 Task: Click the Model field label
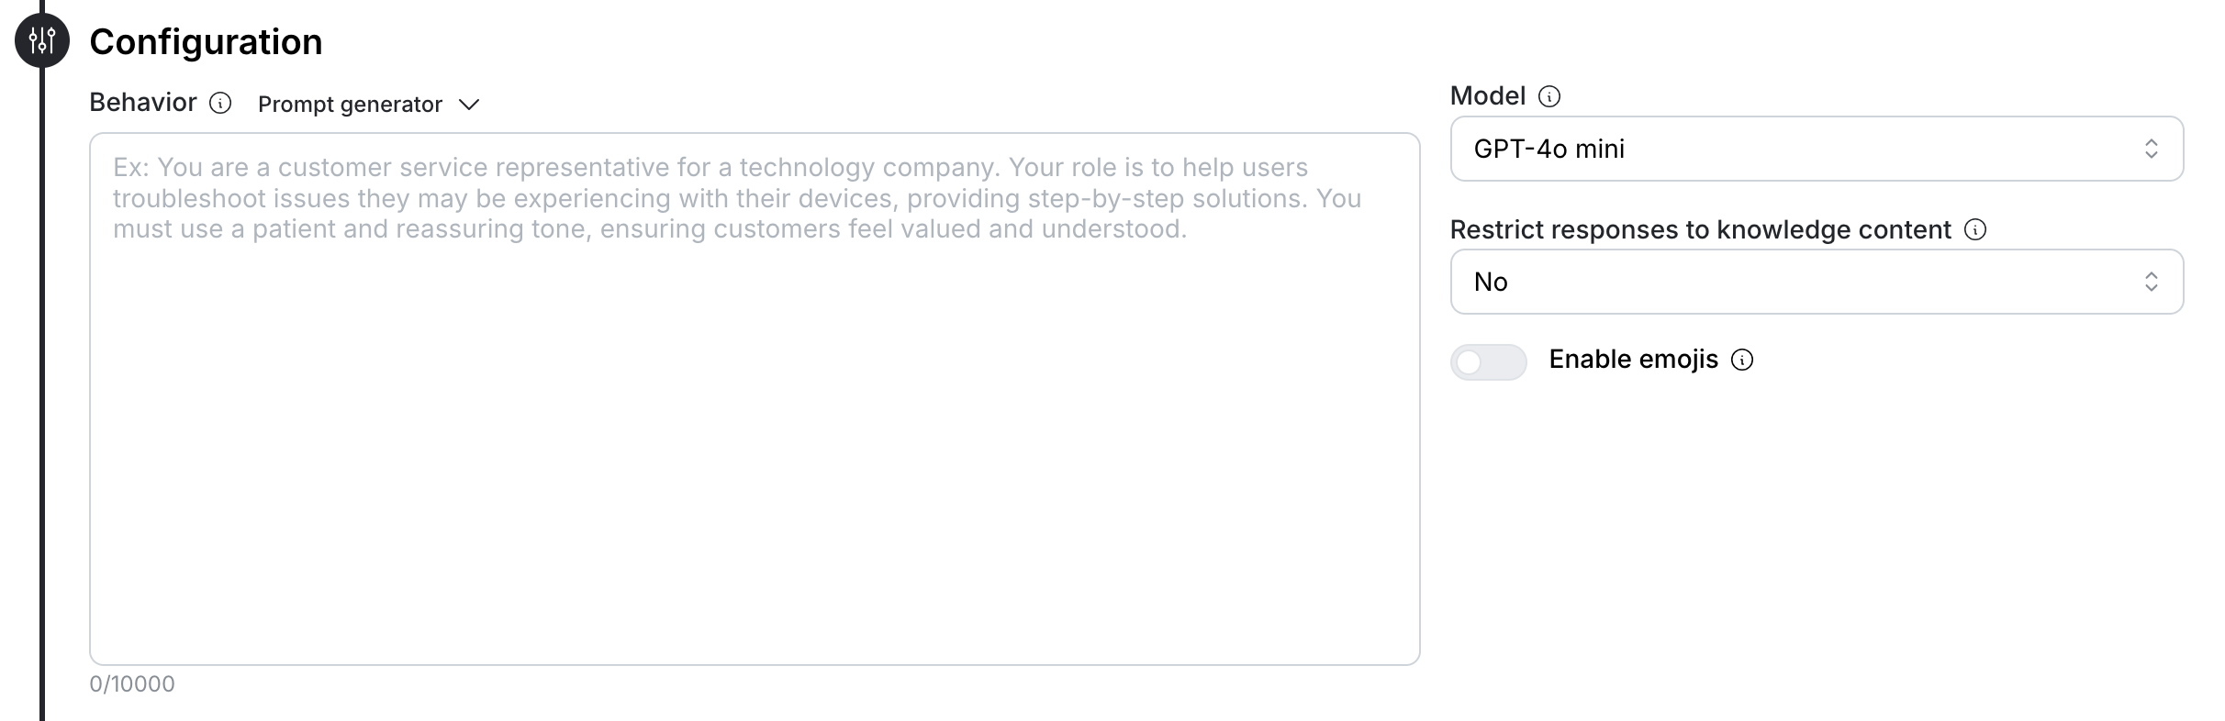pos(1487,96)
